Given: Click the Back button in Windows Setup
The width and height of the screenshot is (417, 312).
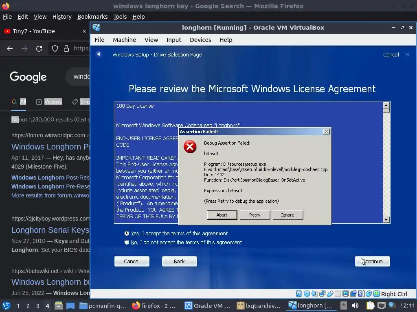Looking at the screenshot, I should point(180,261).
